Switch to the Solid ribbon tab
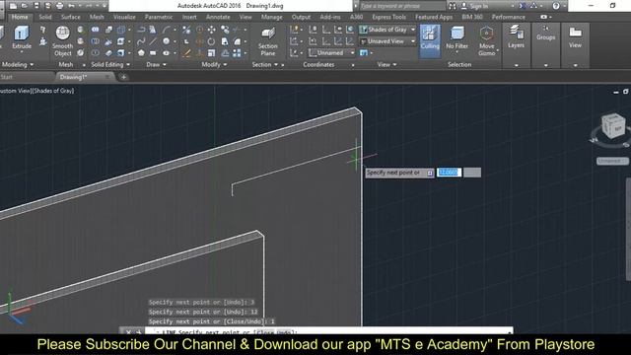Image resolution: width=631 pixels, height=355 pixels. pos(45,17)
